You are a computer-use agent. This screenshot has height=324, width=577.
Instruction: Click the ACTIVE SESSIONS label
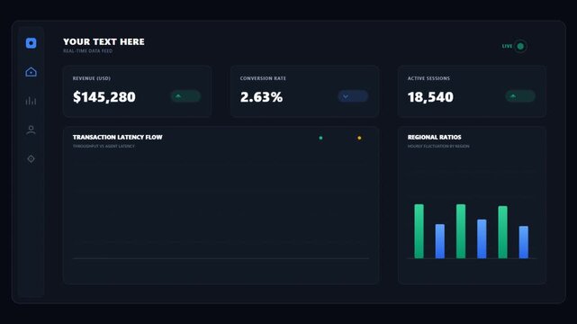[x=428, y=78]
